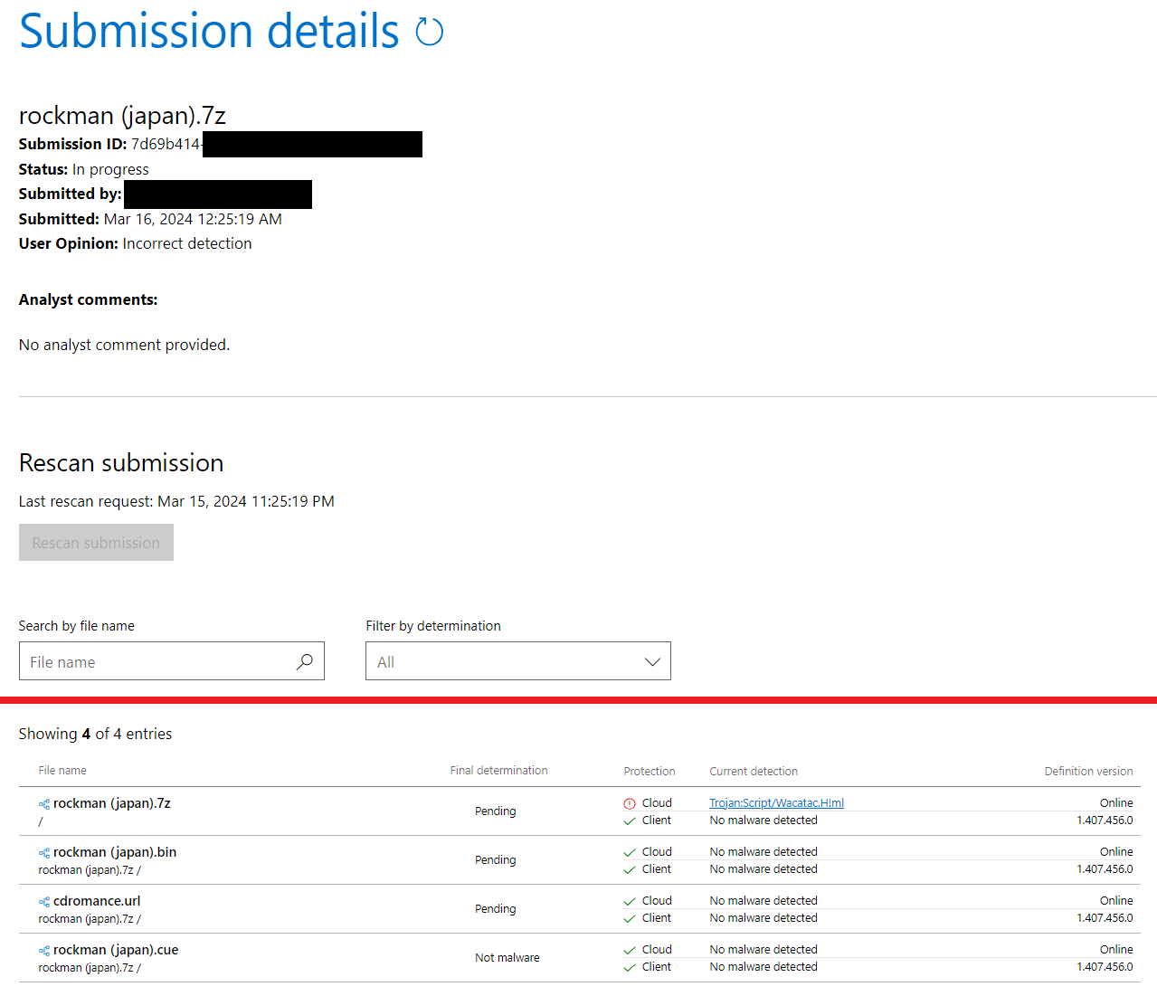Select the rockman (japan).cue file name
The width and height of the screenshot is (1157, 996).
click(116, 950)
